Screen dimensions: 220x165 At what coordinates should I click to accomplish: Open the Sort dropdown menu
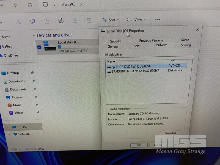pyautogui.click(x=110, y=20)
